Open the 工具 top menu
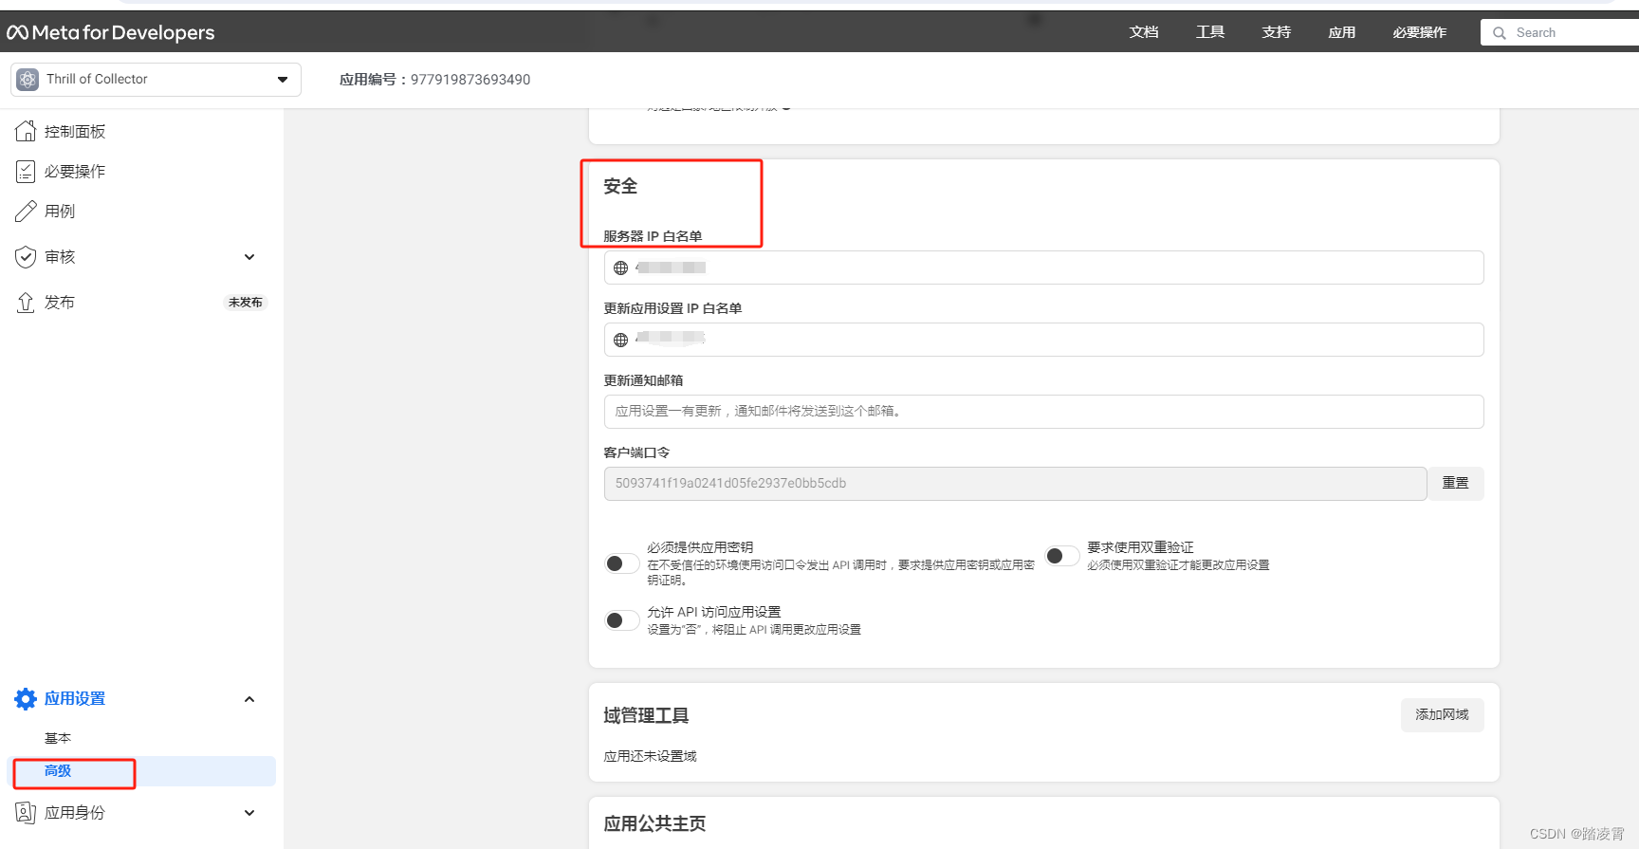Image resolution: width=1639 pixels, height=849 pixels. [x=1210, y=32]
